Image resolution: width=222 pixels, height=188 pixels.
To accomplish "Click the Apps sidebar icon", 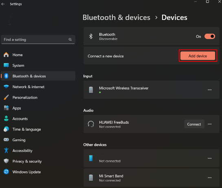I will coord(6,108).
